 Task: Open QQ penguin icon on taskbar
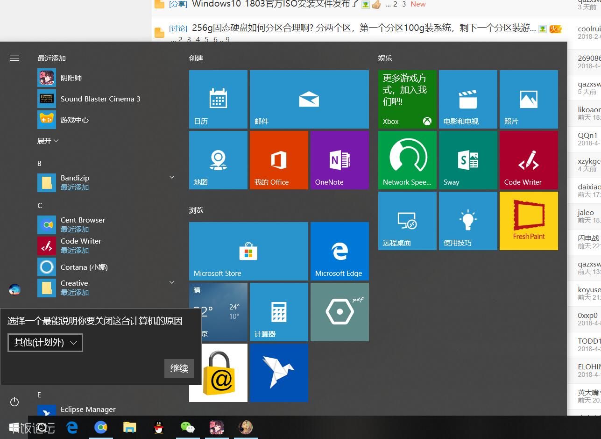[159, 427]
